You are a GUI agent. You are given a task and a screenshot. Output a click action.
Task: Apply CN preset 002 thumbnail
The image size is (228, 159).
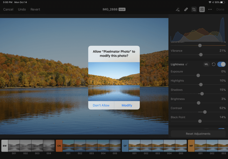80,146
